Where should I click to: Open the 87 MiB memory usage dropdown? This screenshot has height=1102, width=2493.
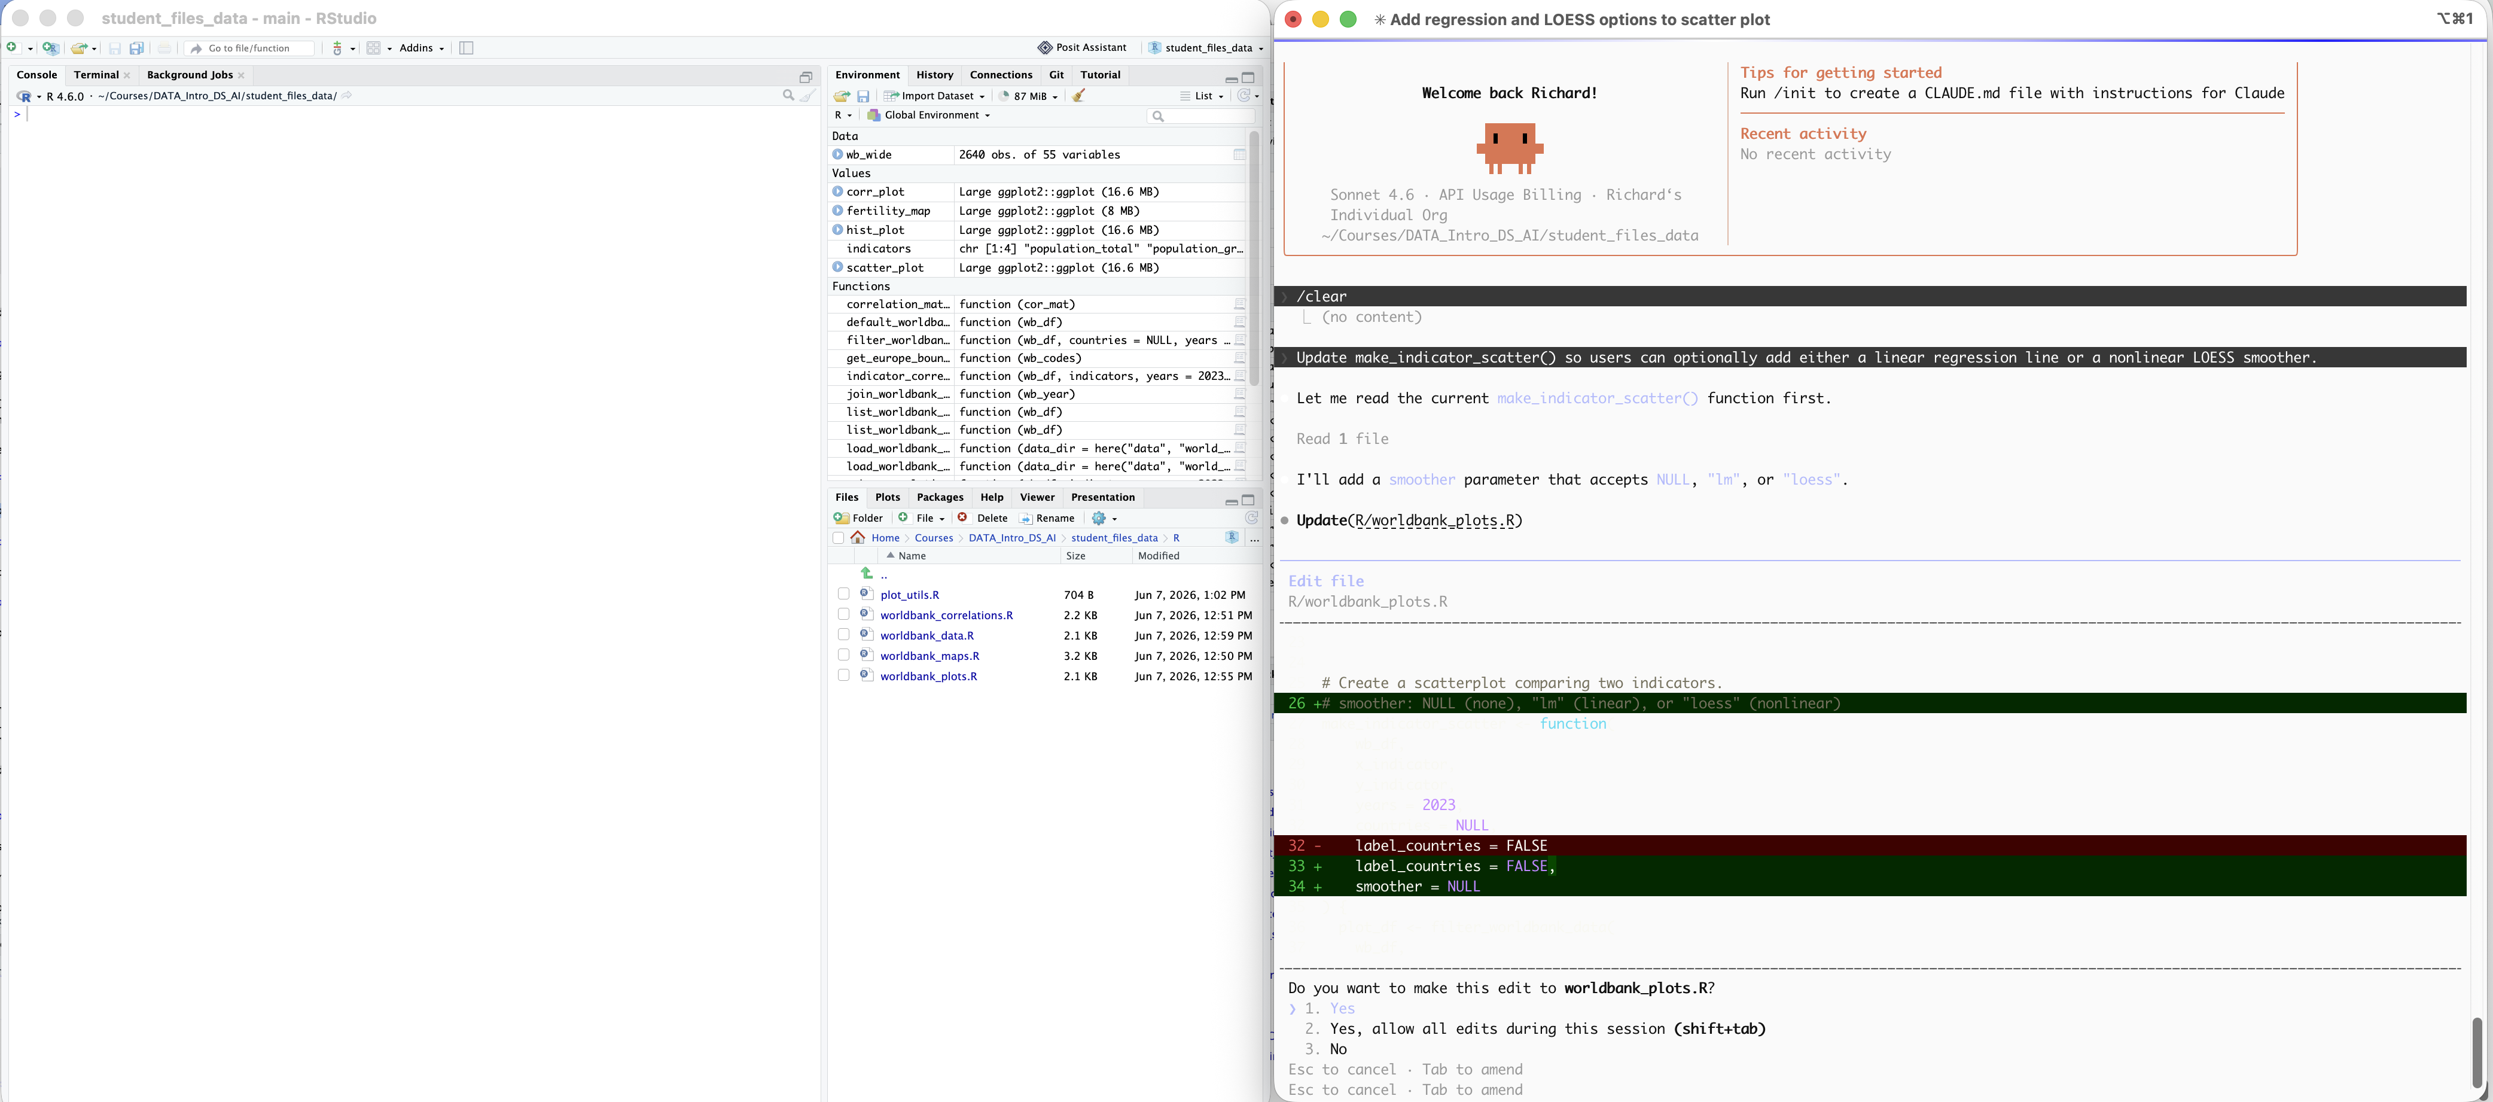(1029, 96)
